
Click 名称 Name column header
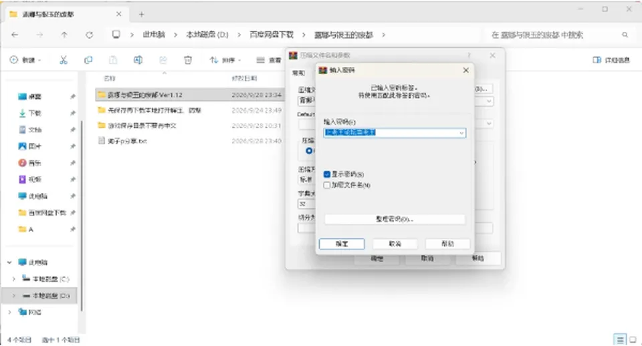[110, 78]
